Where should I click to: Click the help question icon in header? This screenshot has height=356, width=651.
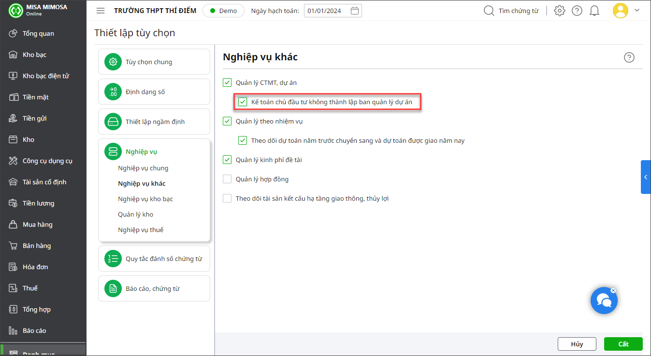577,11
